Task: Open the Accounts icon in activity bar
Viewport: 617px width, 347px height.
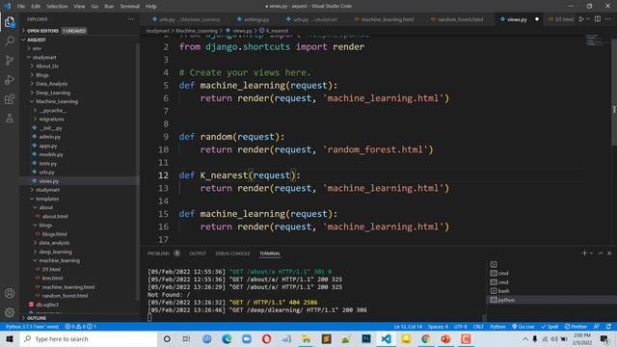Action: 10,293
